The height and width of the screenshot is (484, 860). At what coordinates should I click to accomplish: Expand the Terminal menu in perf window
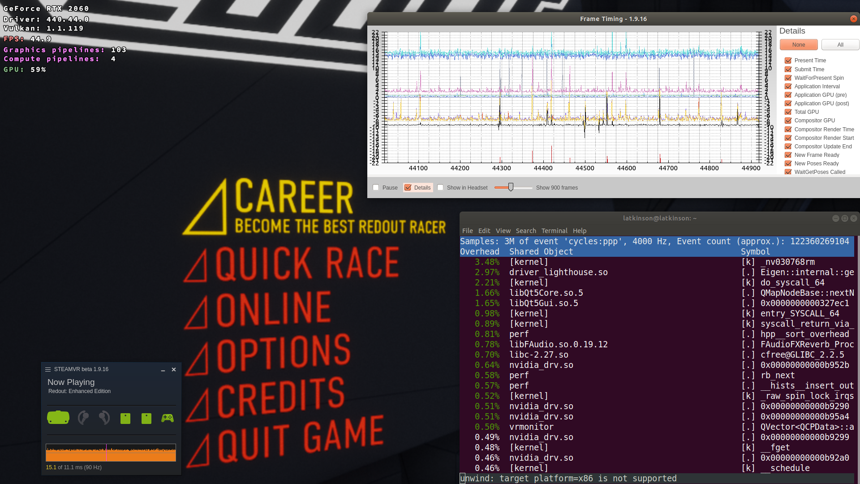coord(554,230)
